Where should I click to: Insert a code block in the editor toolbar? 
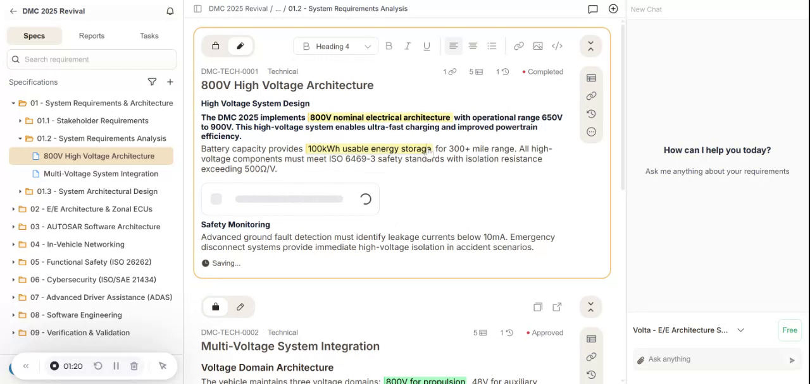click(557, 46)
